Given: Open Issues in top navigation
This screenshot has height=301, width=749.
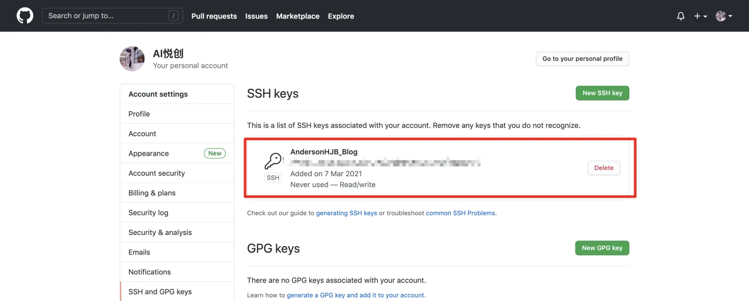Looking at the screenshot, I should coord(257,16).
